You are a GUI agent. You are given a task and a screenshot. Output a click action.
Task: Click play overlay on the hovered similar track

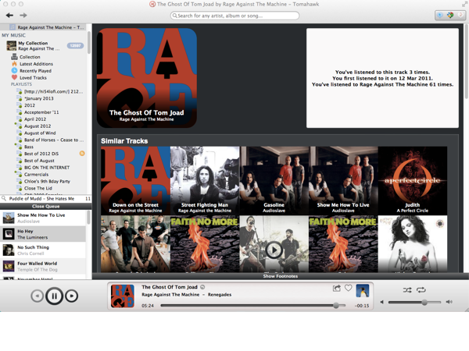[x=274, y=250]
